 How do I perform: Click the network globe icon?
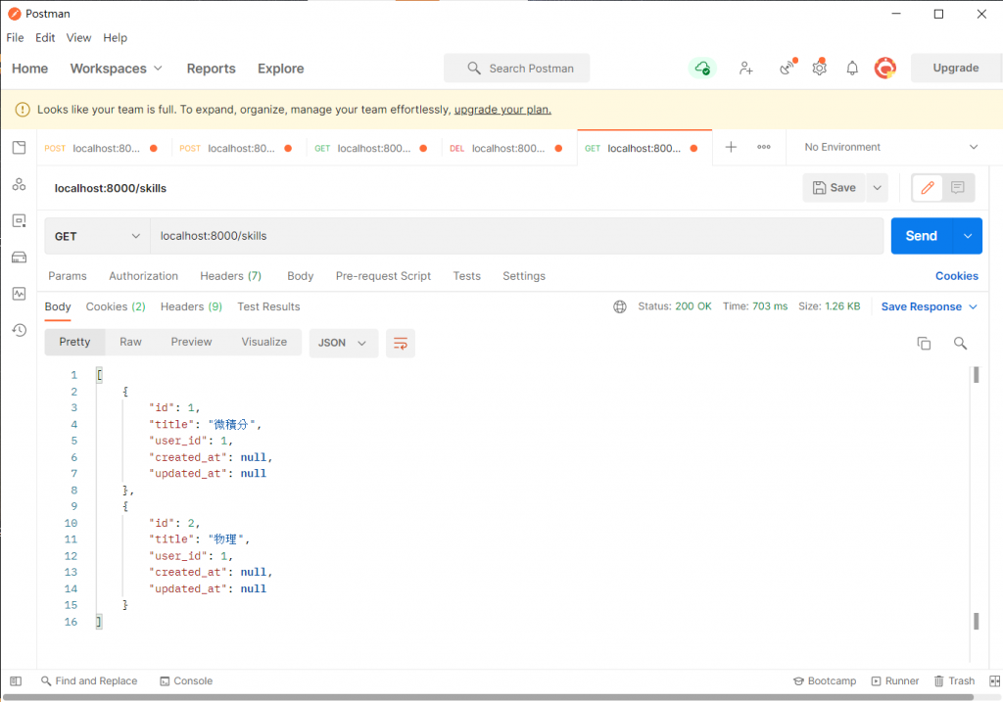[620, 306]
